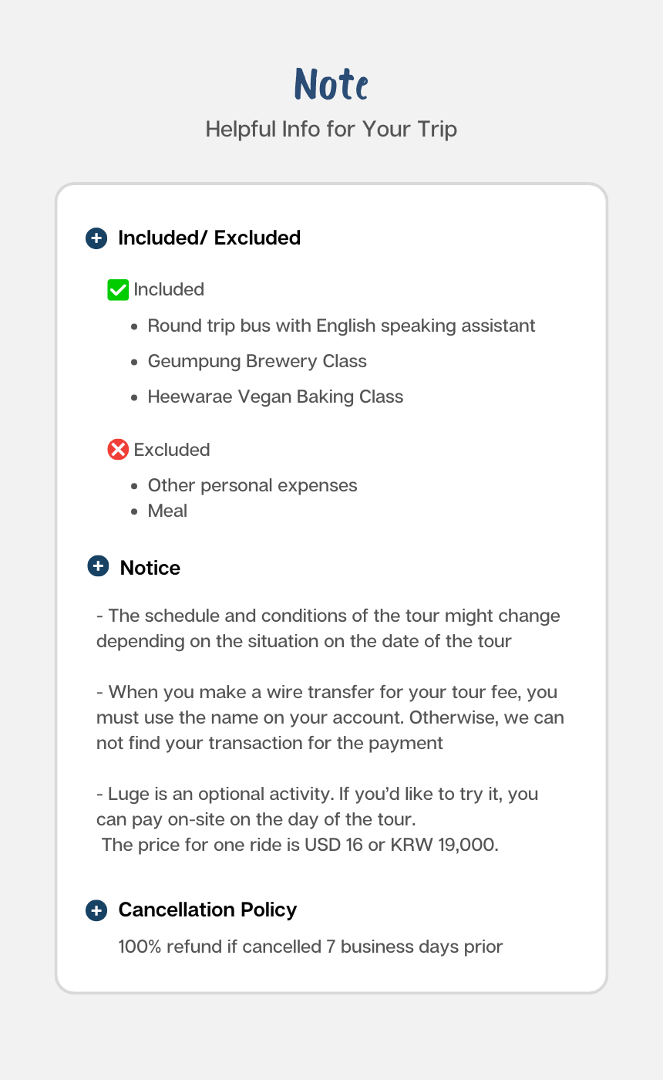Click Geumpung Brewery Class item
Viewport: 663px width, 1080px height.
click(x=257, y=361)
